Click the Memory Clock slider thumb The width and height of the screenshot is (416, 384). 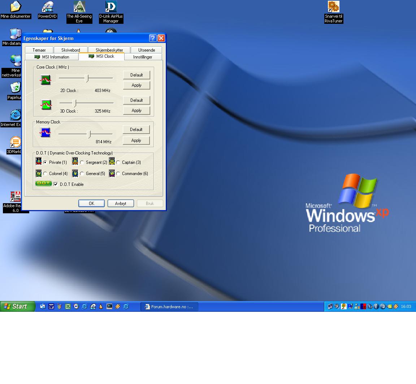coord(89,134)
